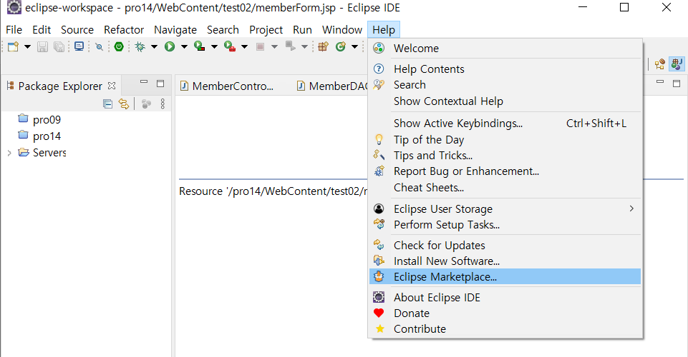The image size is (688, 357).
Task: Select Report Bug or Enhancement...
Action: 505,171
